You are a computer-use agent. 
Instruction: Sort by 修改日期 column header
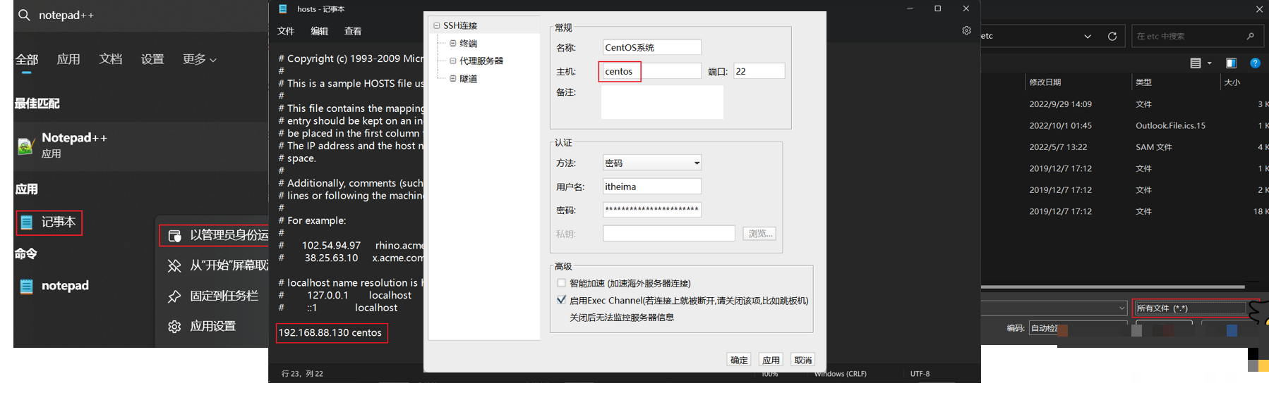click(1045, 82)
